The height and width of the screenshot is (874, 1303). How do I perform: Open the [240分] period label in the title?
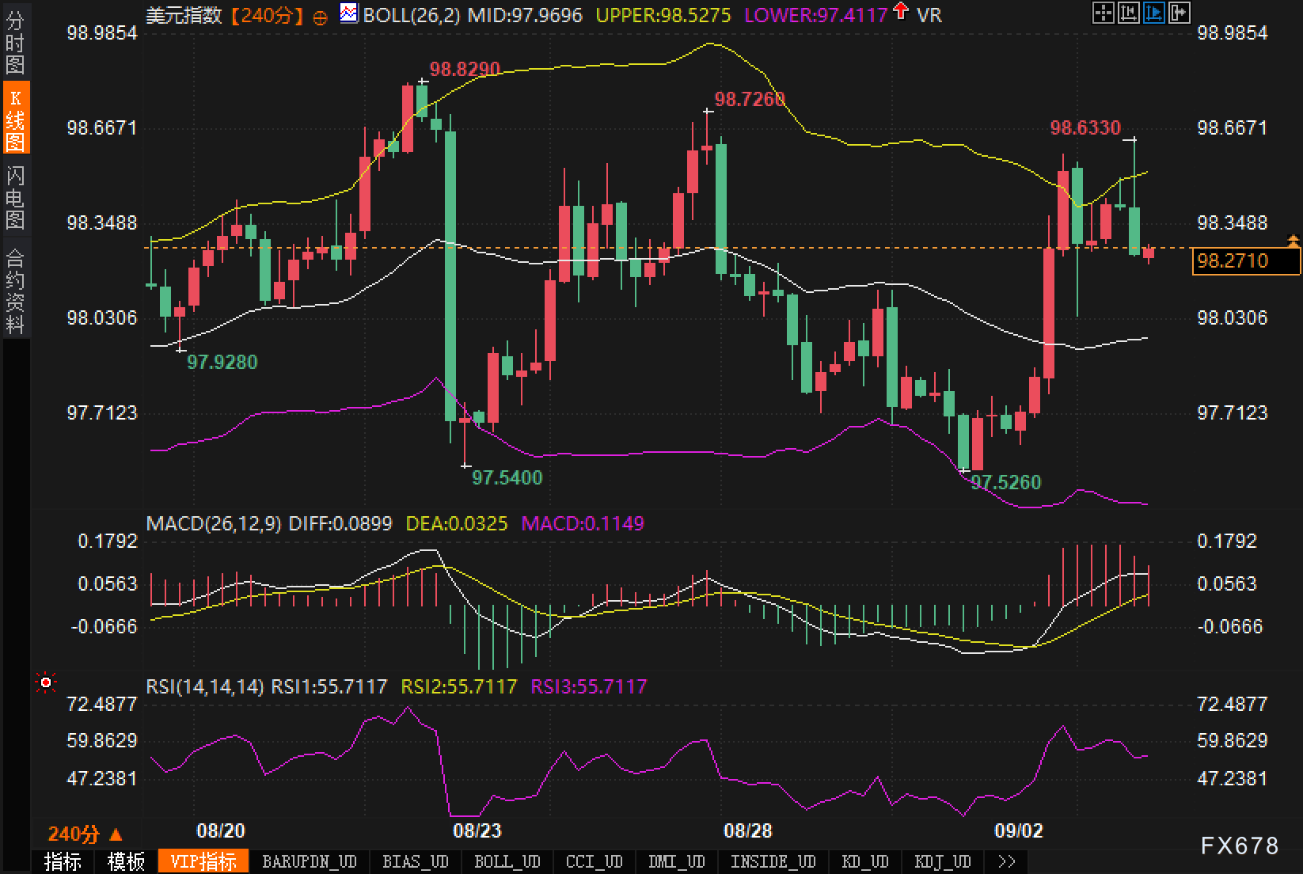[267, 15]
